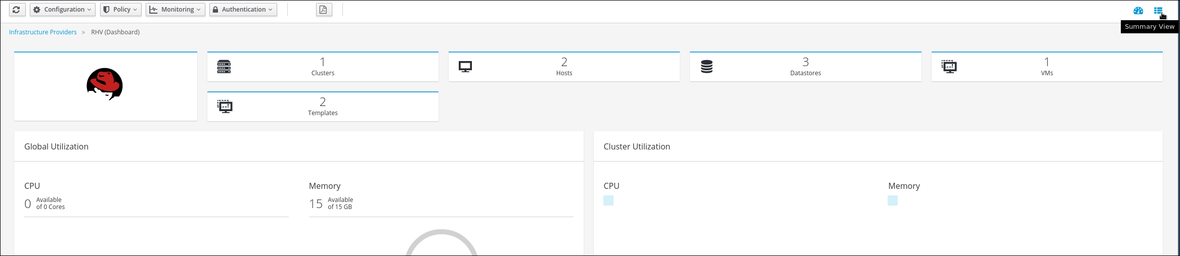The image size is (1180, 256).
Task: Click the Cluster Memory heatmap square
Action: click(893, 200)
